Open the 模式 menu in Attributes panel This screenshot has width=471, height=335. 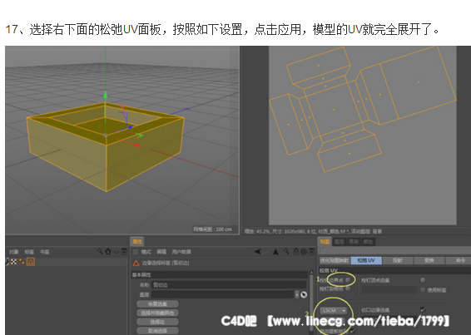coord(146,252)
